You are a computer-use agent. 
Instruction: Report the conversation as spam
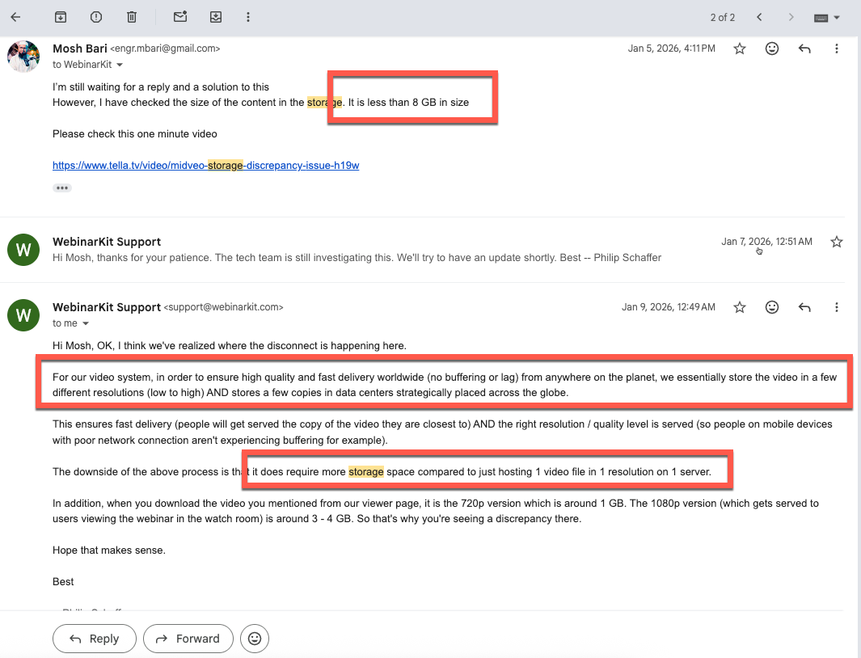[x=95, y=16]
